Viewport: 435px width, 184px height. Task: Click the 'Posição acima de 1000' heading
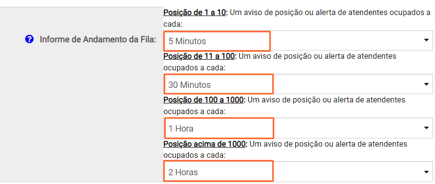(204, 144)
